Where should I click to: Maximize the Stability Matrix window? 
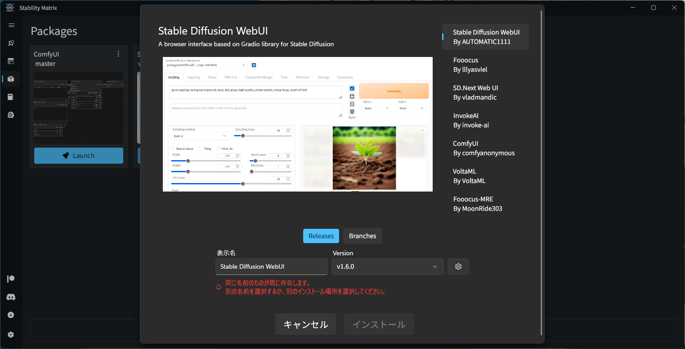point(654,8)
